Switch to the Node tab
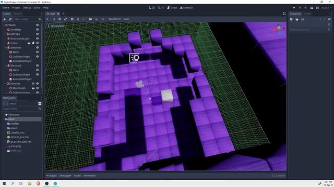The image size is (334, 187). pyautogui.click(x=307, y=14)
